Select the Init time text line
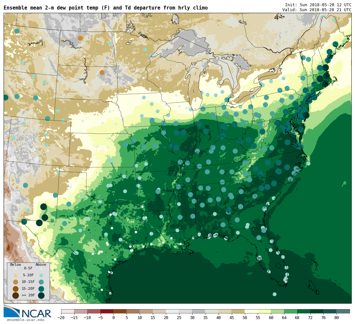The width and height of the screenshot is (355, 324). 318,5
